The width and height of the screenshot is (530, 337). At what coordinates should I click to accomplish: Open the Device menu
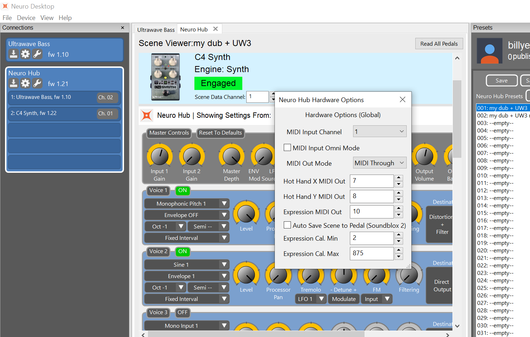pyautogui.click(x=26, y=18)
